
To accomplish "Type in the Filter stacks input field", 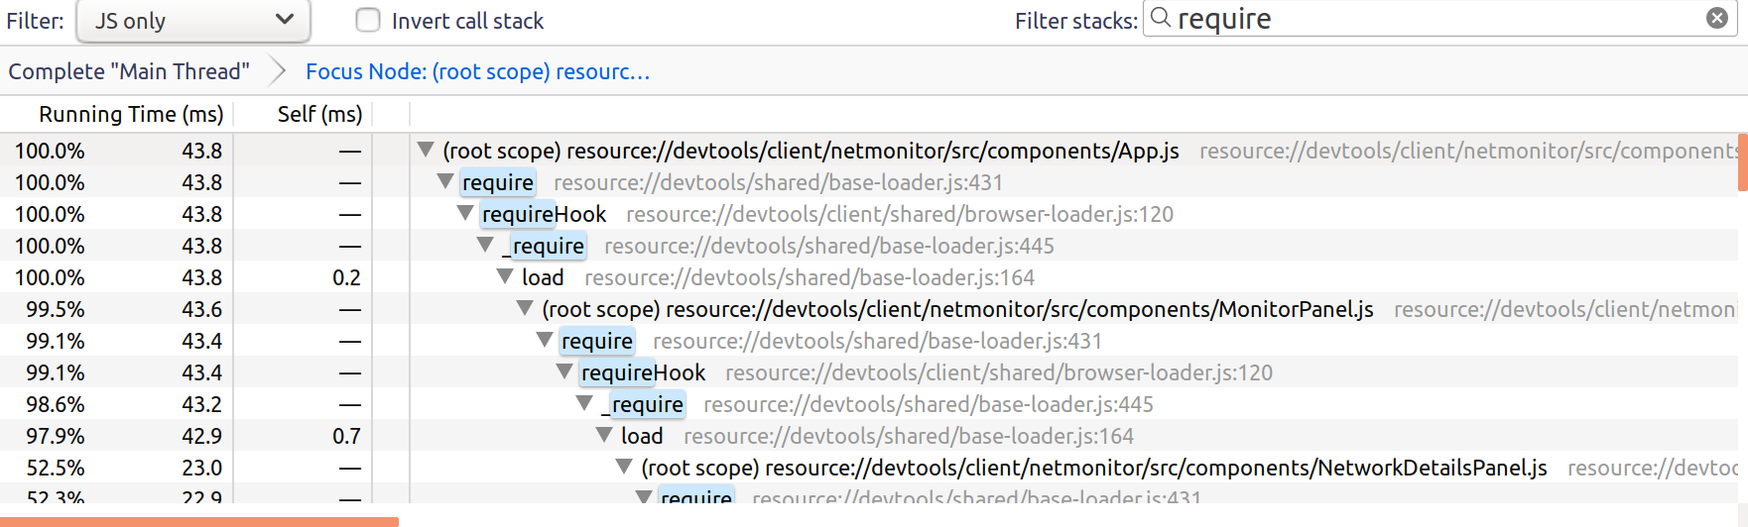I will (1429, 20).
